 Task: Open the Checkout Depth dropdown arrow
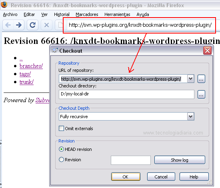point(190,116)
